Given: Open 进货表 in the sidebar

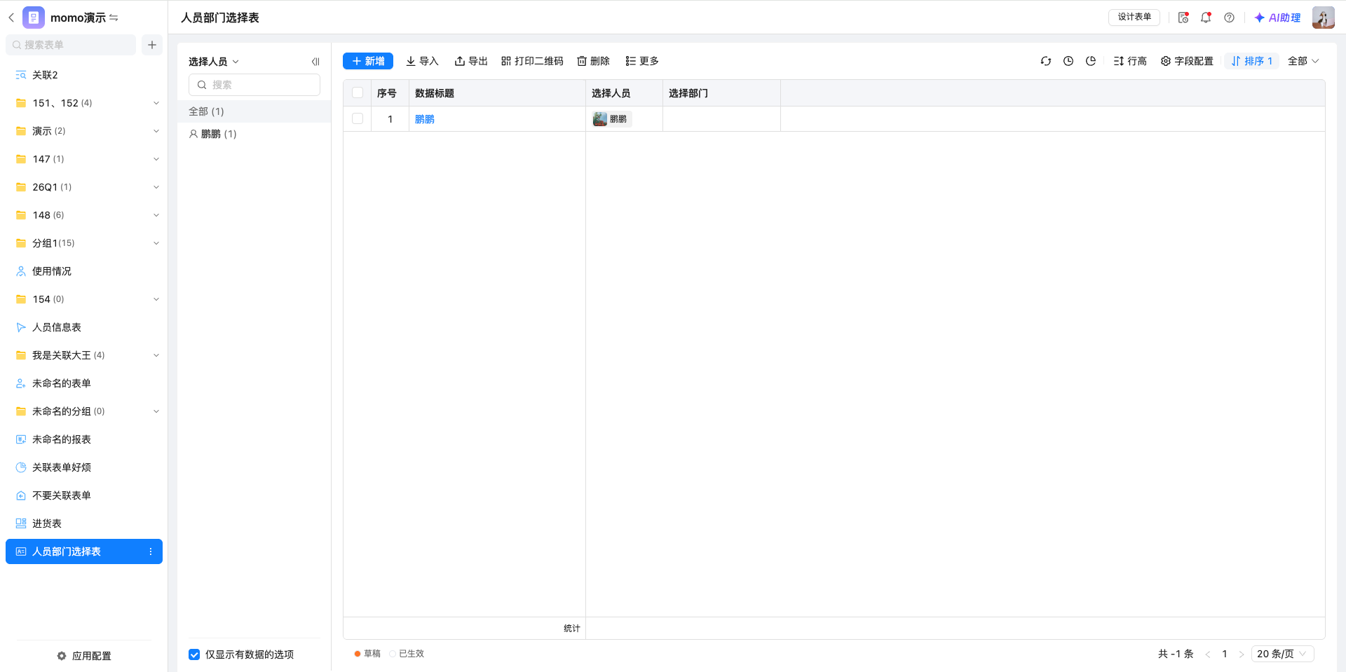Looking at the screenshot, I should pyautogui.click(x=84, y=523).
